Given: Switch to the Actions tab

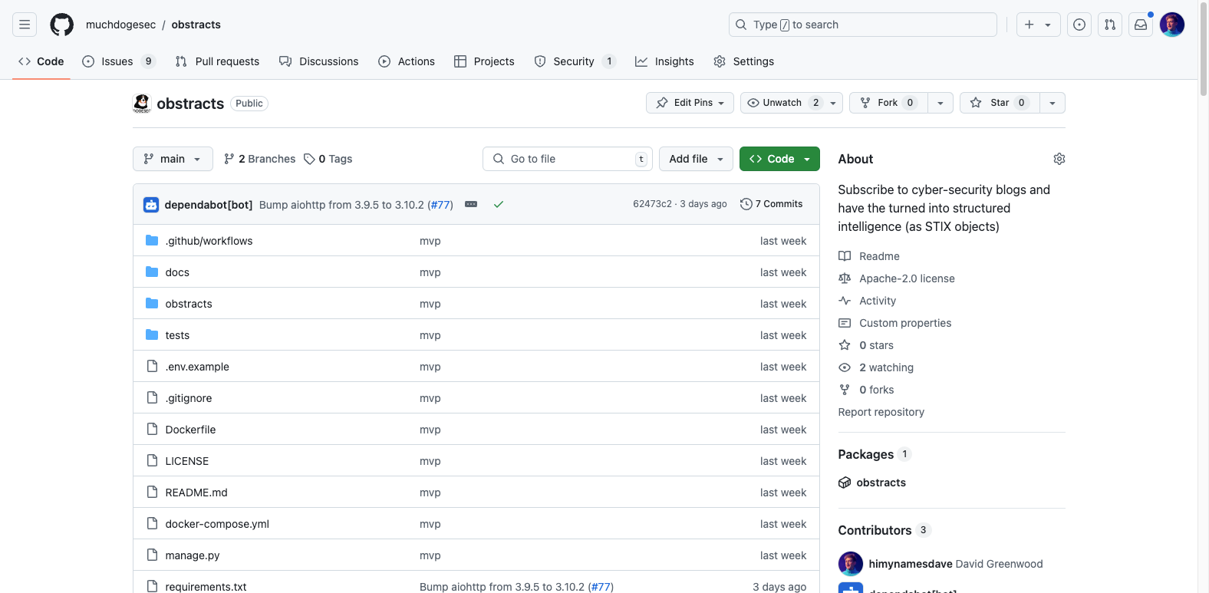Looking at the screenshot, I should [x=407, y=61].
